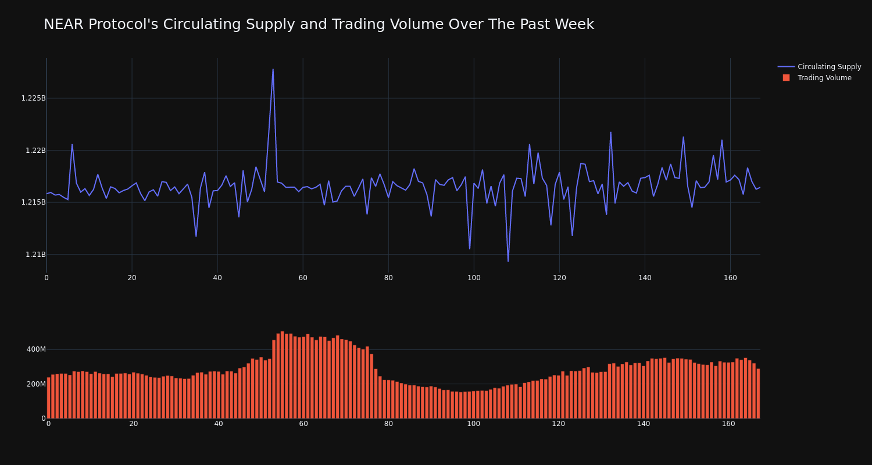
Task: Select the chart title text
Action: [319, 24]
